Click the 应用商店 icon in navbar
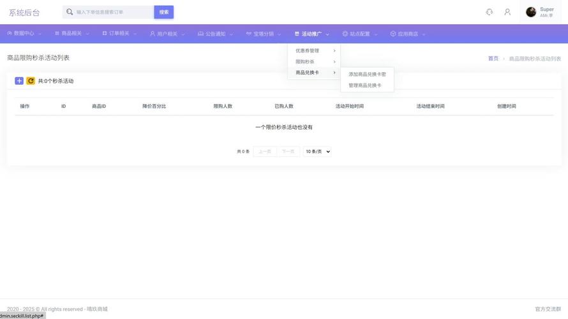This screenshot has height=319, width=568. (x=393, y=34)
